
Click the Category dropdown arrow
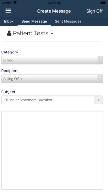(x=100, y=60)
